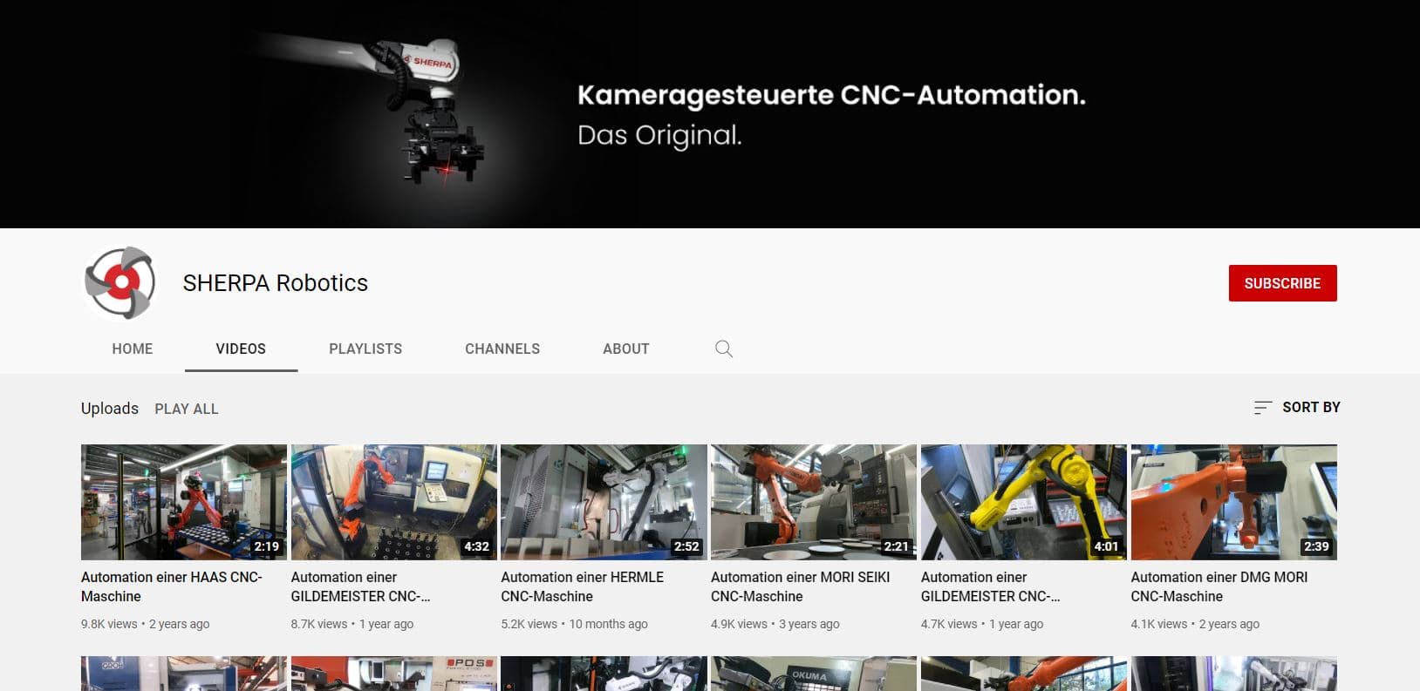Viewport: 1420px width, 691px height.
Task: Play the HERMLE CNC video thumbnail
Action: click(604, 502)
